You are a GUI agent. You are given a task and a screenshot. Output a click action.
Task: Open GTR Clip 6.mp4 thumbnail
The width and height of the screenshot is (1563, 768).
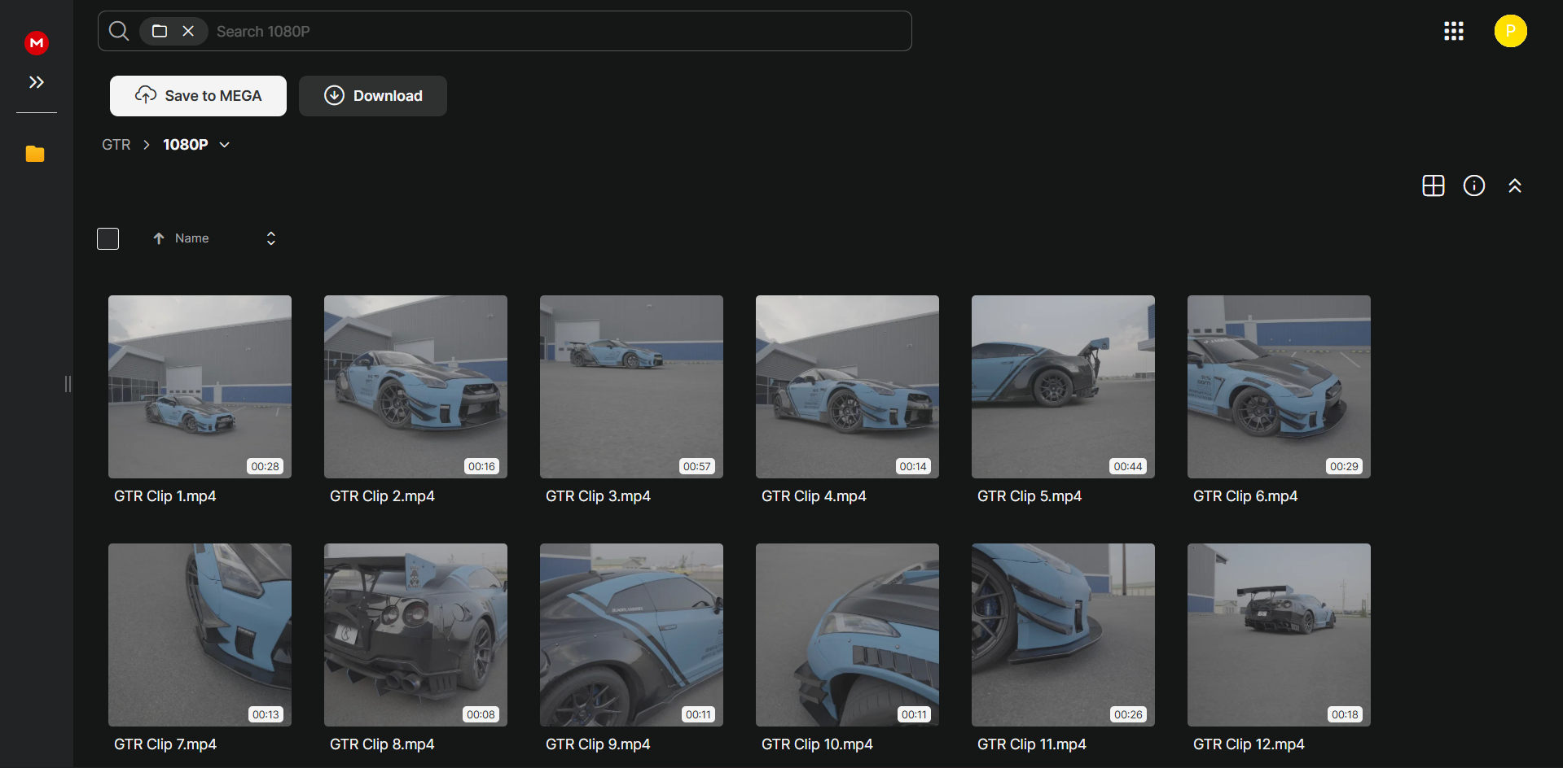point(1279,386)
